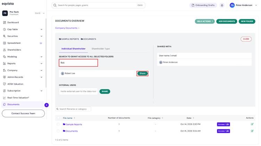Focus the shareholder search field containing Rob
Image resolution: width=261 pixels, height=146 pixels.
(x=78, y=63)
